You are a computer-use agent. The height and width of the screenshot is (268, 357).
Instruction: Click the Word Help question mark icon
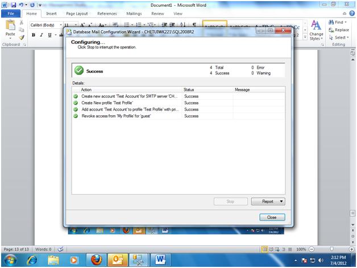pos(352,13)
